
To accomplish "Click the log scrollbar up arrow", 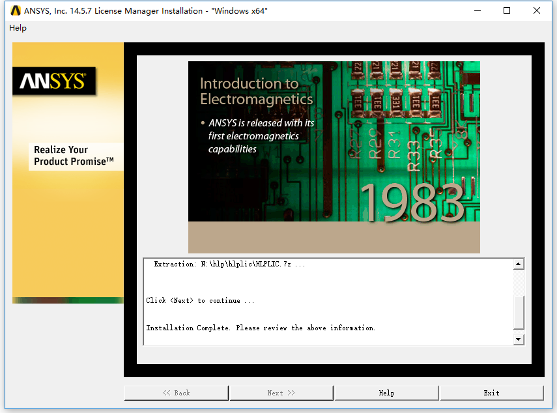I will [519, 264].
